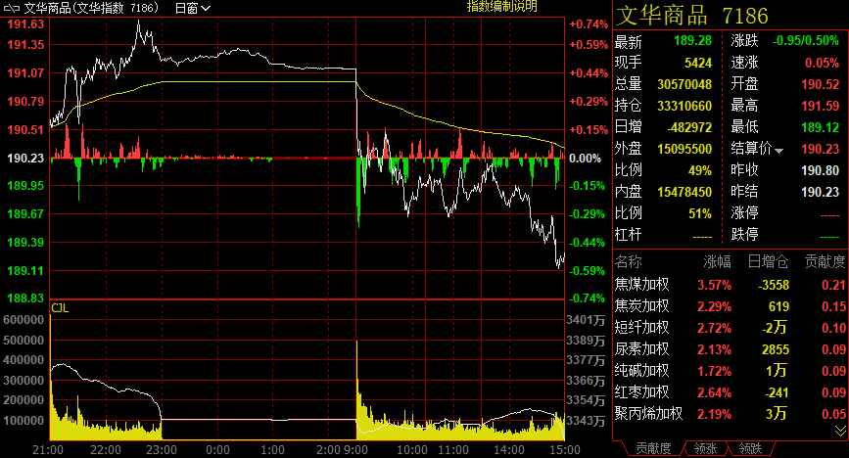Click the CJL volume indicator label
Image resolution: width=849 pixels, height=458 pixels.
tap(60, 308)
